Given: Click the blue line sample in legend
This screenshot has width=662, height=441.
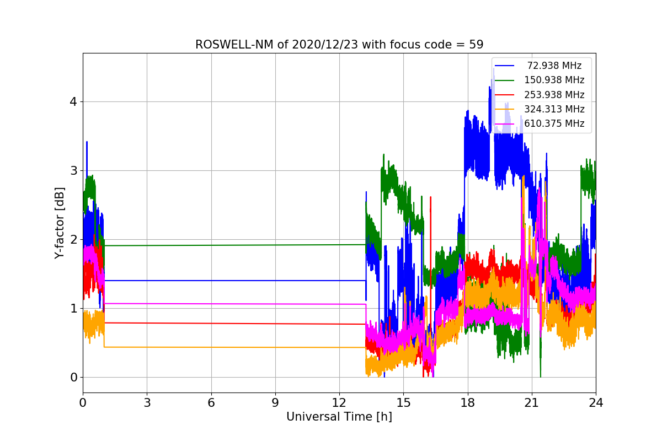Looking at the screenshot, I should click(x=505, y=66).
